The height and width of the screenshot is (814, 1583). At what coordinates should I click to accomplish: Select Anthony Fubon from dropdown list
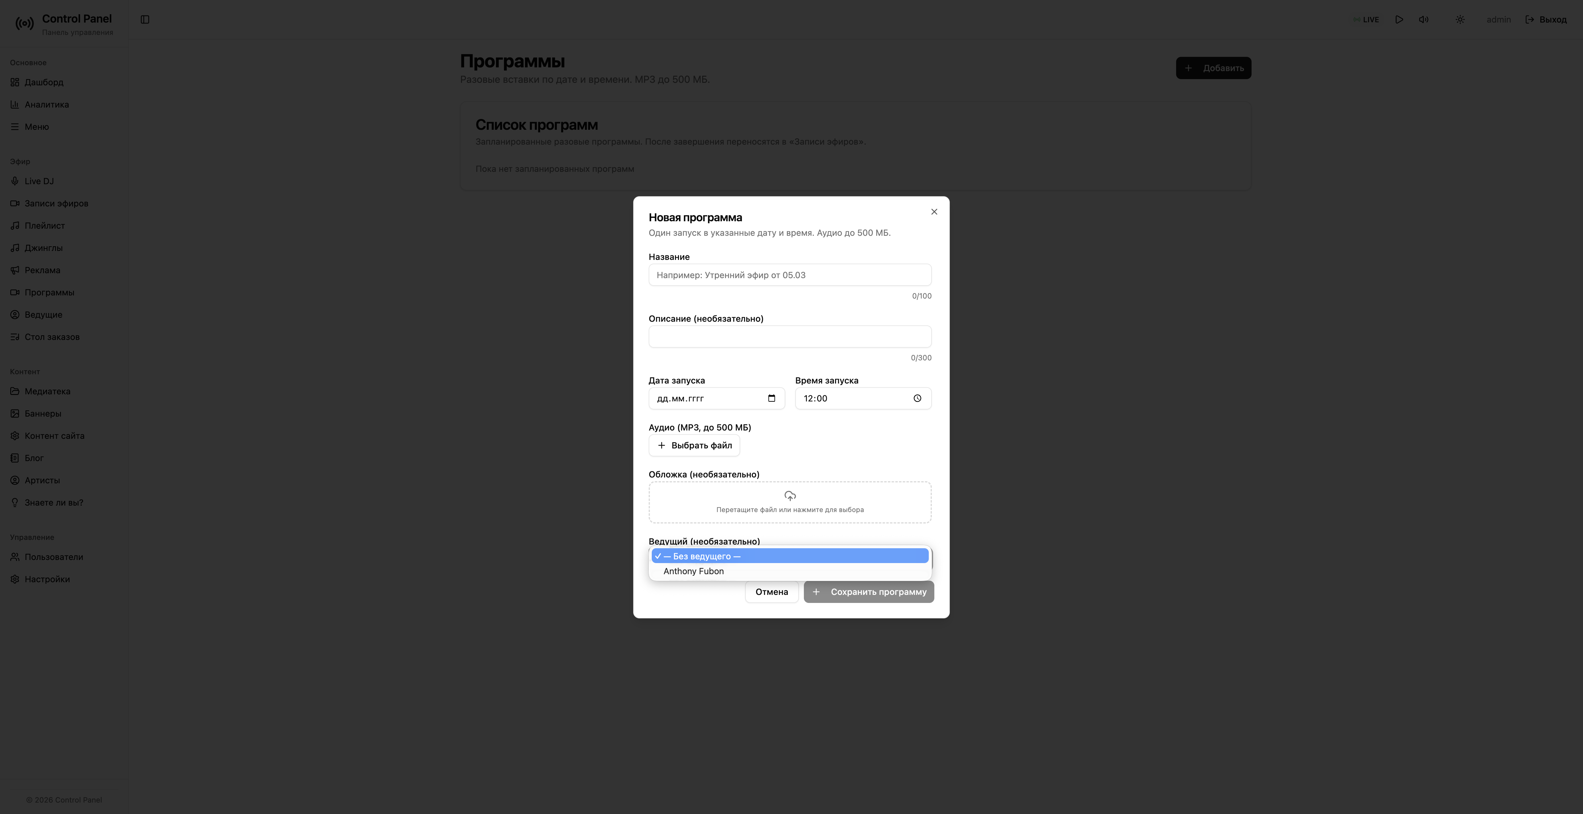tap(693, 571)
